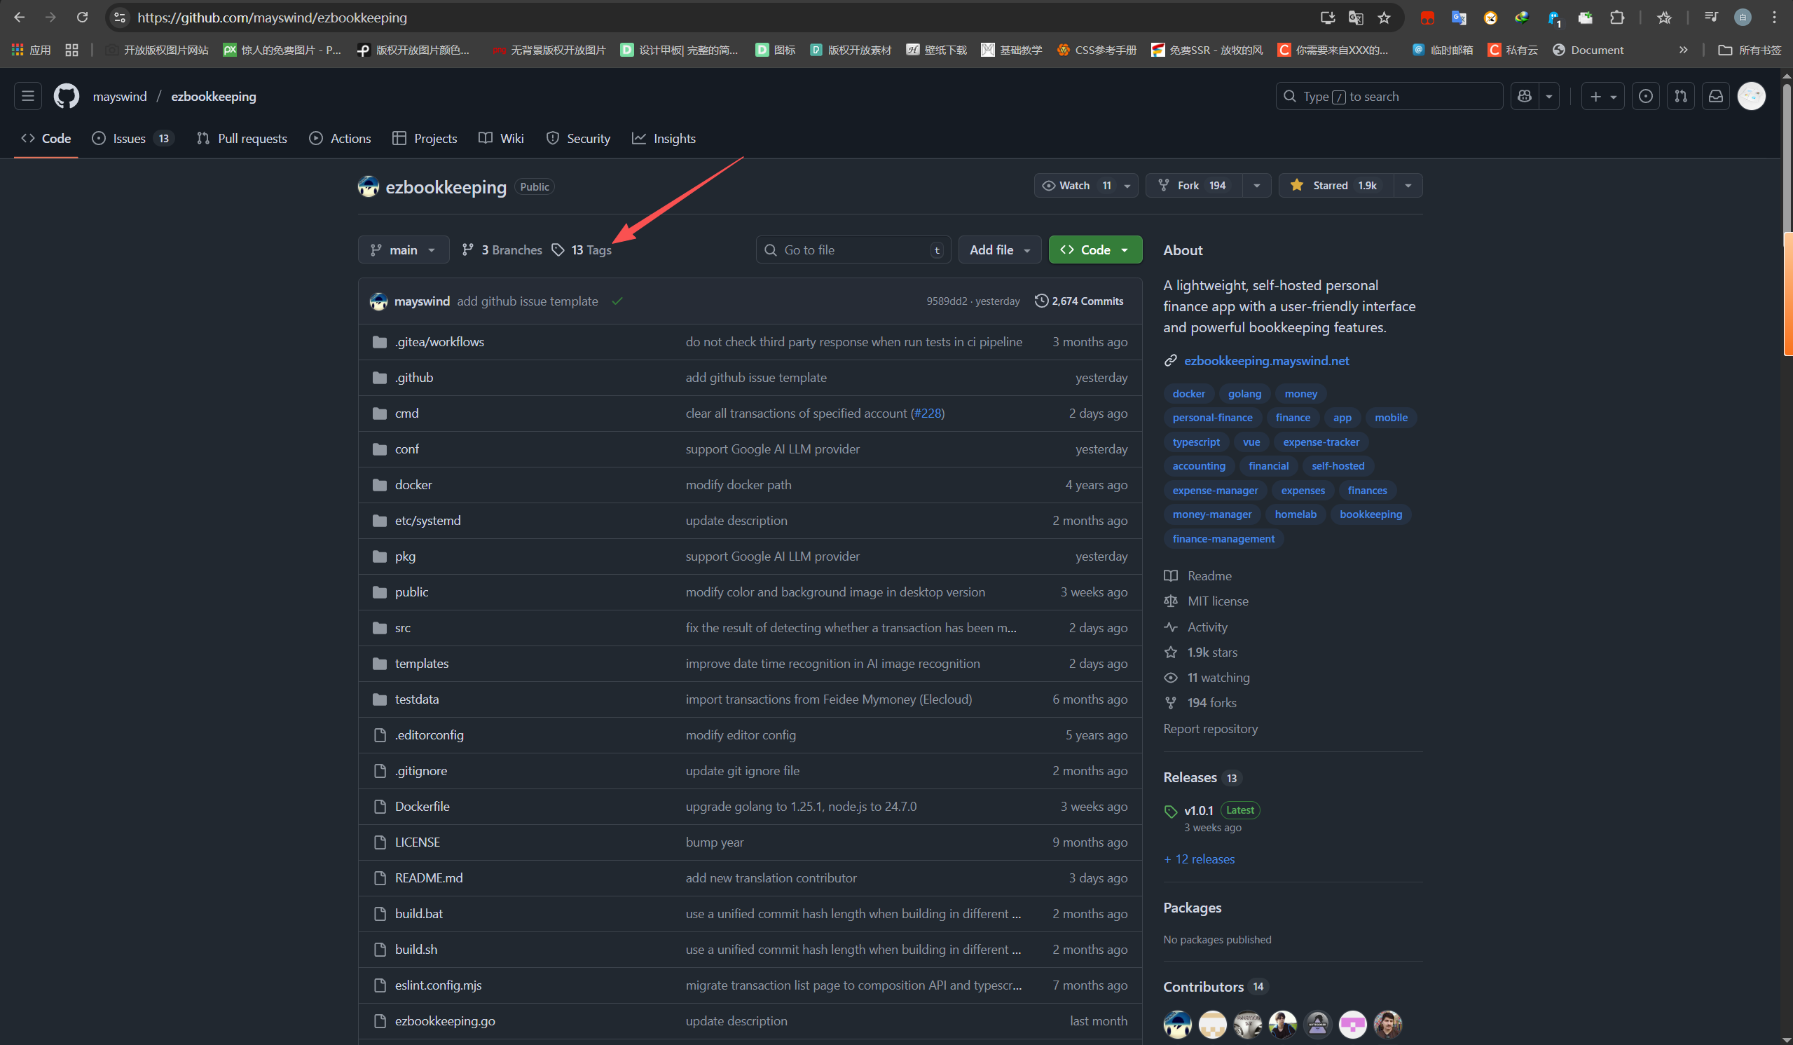The height and width of the screenshot is (1045, 1793).
Task: Open the Copilot icon in header
Action: click(1524, 96)
